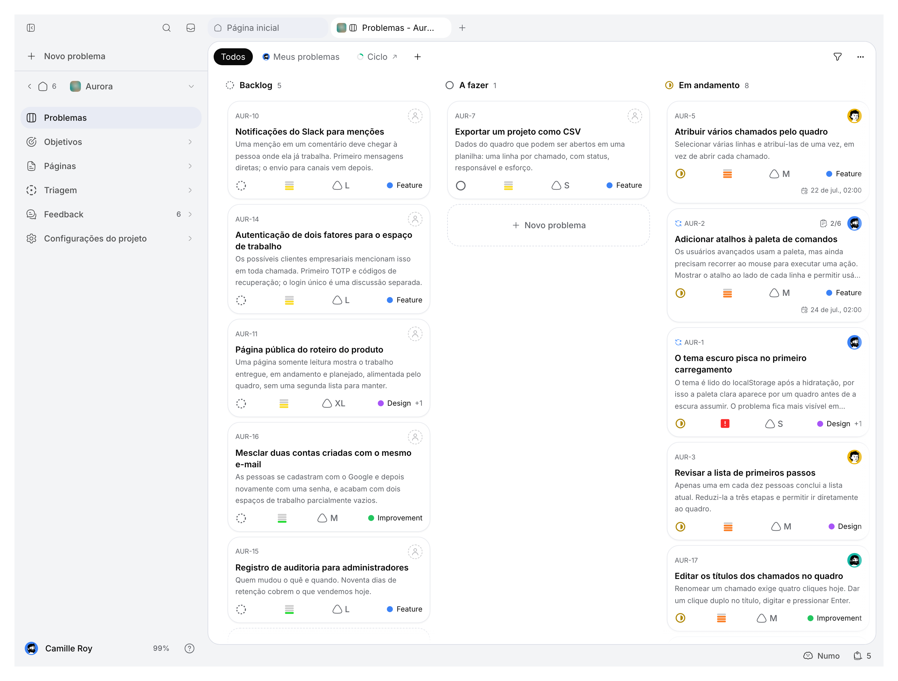Click the back chevron beside the home icon
The image size is (898, 681).
(30, 87)
